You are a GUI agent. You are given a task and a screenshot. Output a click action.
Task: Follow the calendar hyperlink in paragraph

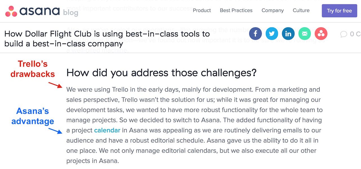coord(107,130)
